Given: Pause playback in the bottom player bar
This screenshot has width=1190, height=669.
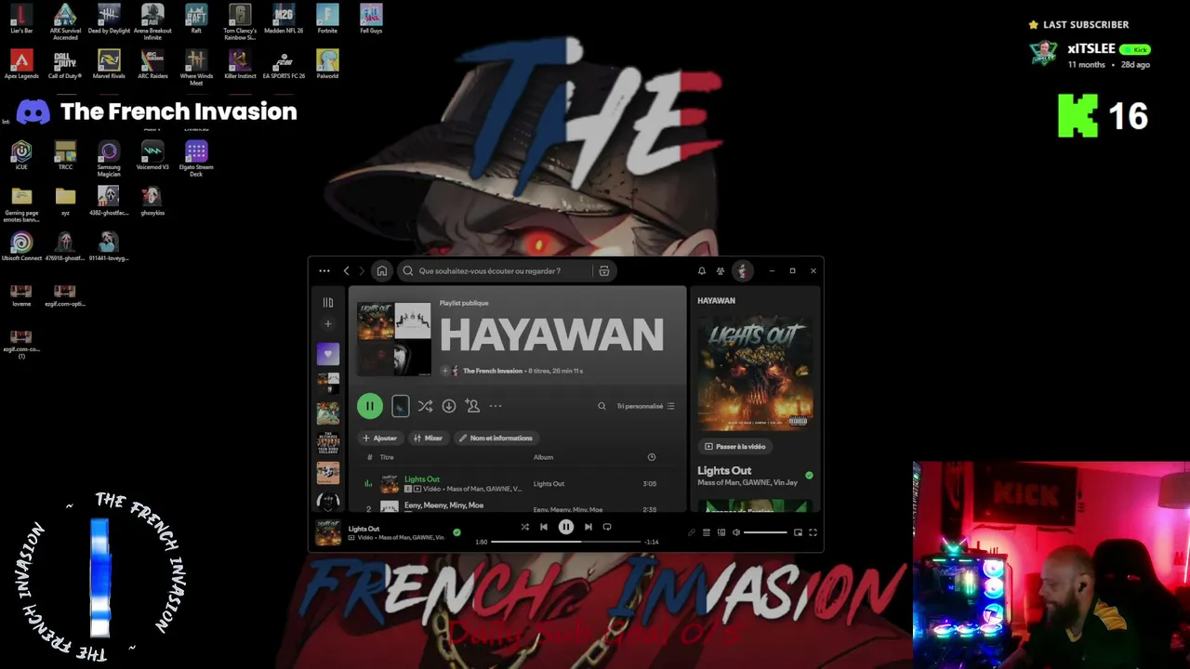Looking at the screenshot, I should point(565,527).
